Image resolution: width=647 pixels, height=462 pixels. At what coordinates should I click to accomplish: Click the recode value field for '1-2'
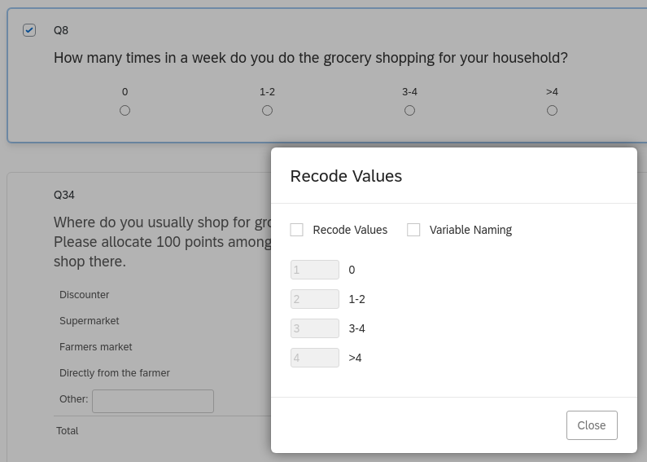[x=315, y=299]
